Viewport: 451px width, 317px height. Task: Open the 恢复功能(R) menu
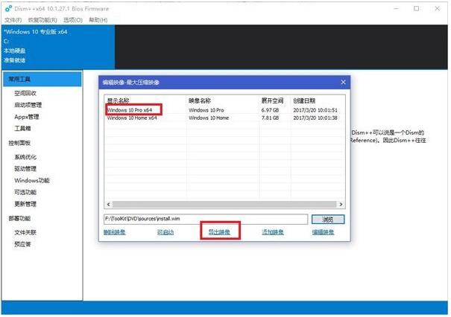click(x=42, y=20)
